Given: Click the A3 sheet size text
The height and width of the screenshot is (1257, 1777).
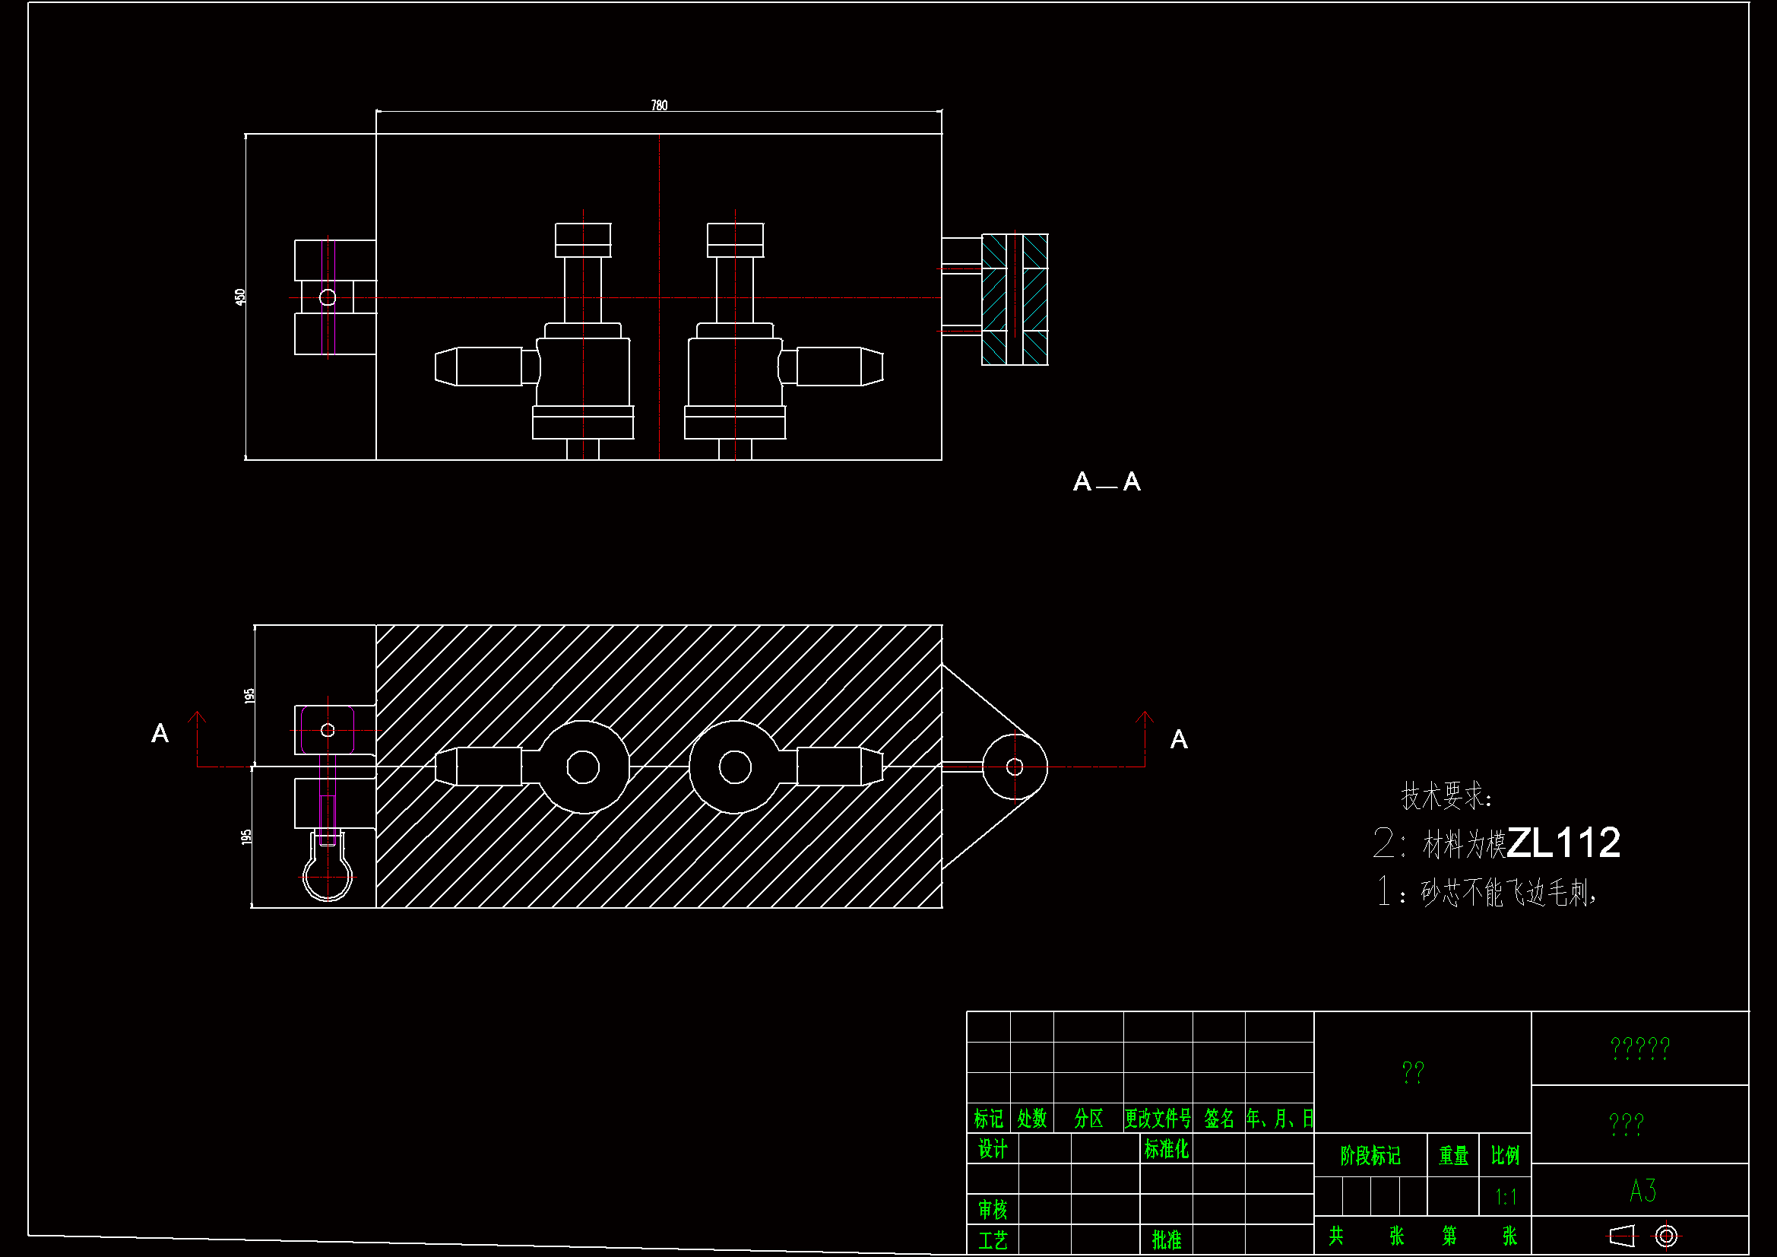Looking at the screenshot, I should point(1642,1190).
